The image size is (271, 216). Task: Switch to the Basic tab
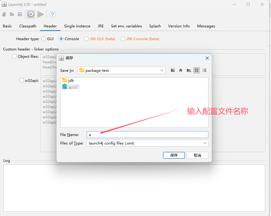coord(7,26)
